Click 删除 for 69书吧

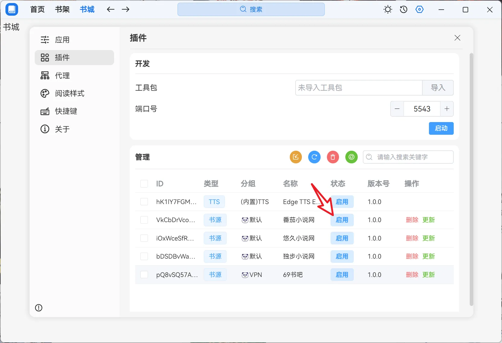(x=412, y=275)
